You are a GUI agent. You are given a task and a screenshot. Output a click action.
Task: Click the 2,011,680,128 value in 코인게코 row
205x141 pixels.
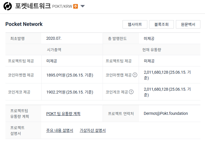[167, 92]
